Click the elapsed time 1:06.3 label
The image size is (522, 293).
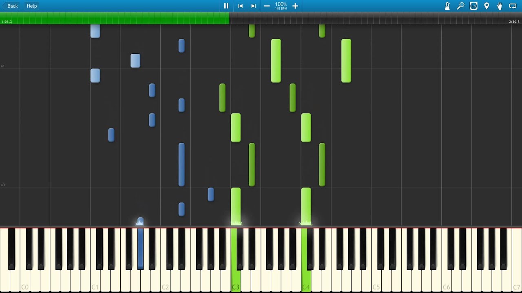[7, 22]
